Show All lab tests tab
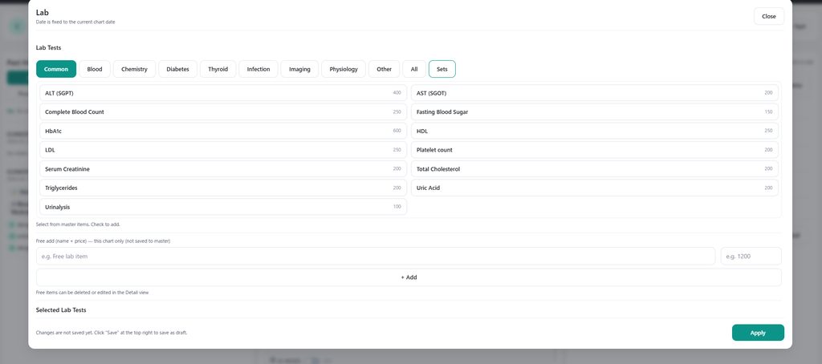The image size is (822, 364). click(x=414, y=69)
